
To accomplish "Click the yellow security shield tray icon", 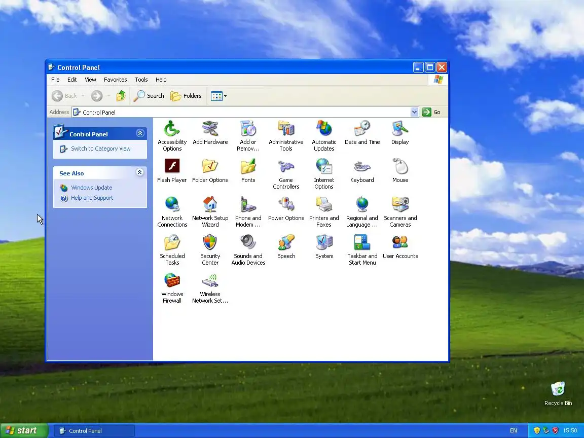I will coord(537,430).
